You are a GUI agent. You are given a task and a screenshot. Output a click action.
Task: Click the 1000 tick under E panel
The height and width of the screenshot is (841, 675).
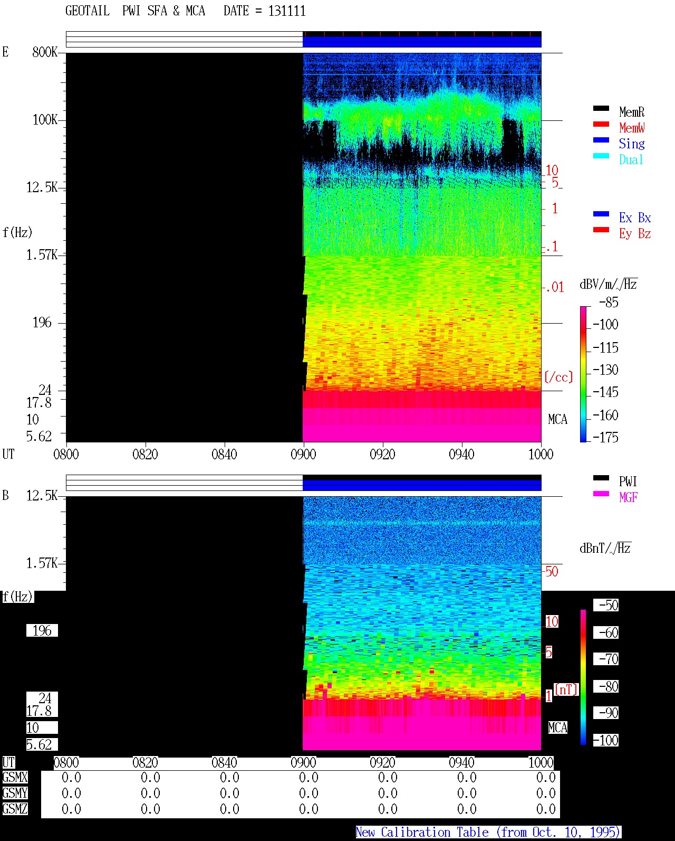click(541, 454)
